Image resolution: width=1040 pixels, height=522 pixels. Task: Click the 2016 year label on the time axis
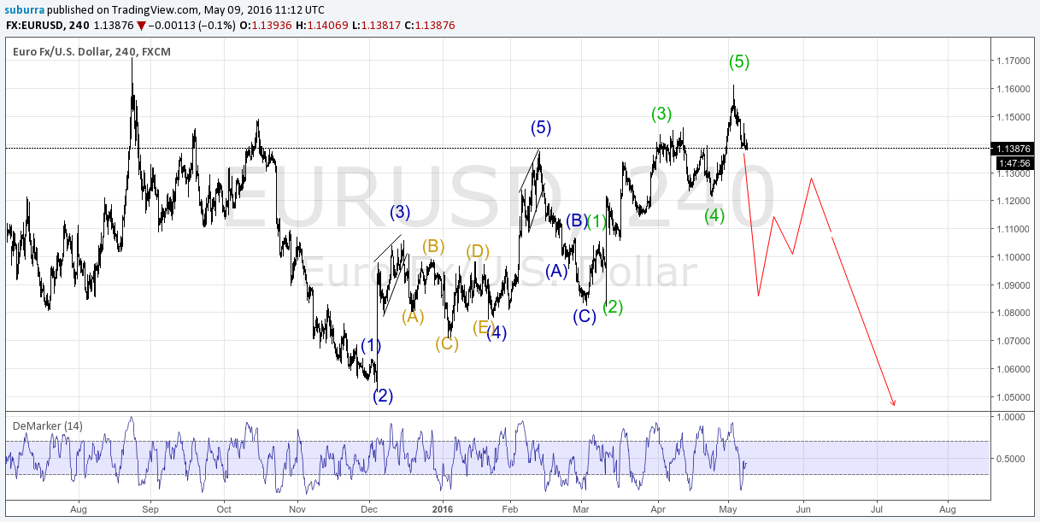pyautogui.click(x=444, y=508)
